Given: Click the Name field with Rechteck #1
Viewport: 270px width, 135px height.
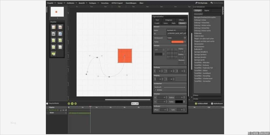Looking at the screenshot, I should point(176,30).
